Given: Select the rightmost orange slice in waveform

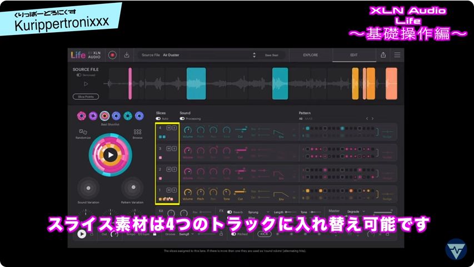Looking at the screenshot, I should [x=391, y=84].
